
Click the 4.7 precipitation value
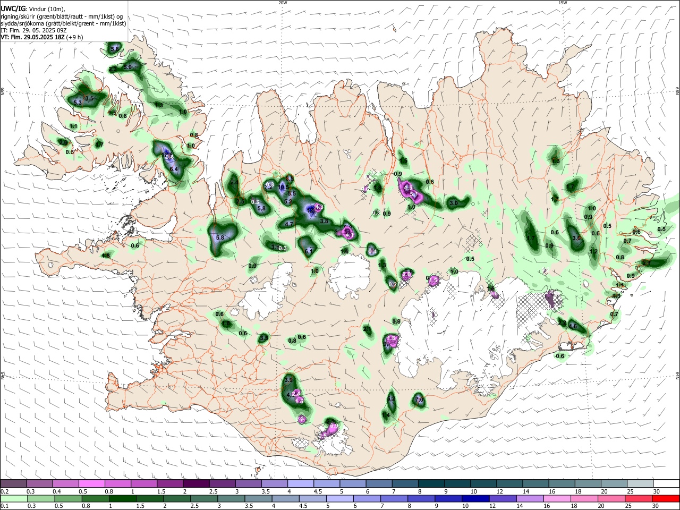point(290,225)
